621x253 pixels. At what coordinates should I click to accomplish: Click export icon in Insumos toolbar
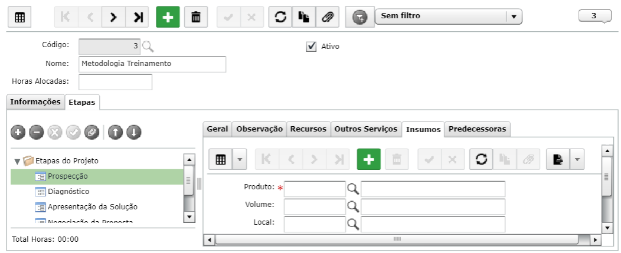click(x=558, y=160)
